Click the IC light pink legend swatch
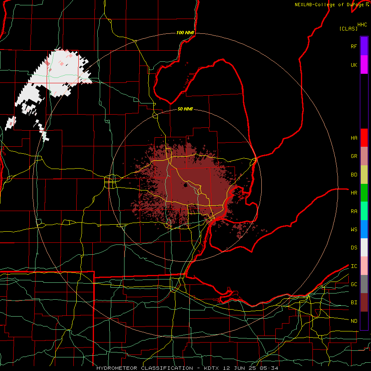The height and width of the screenshot is (371, 371). [364, 266]
